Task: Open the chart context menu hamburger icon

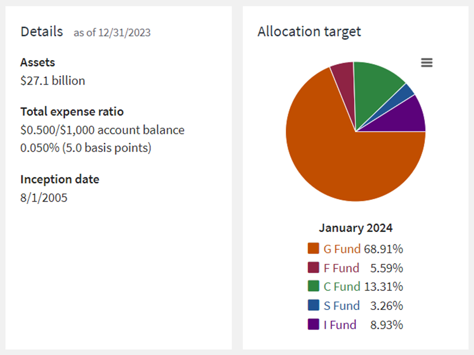Action: (x=427, y=63)
